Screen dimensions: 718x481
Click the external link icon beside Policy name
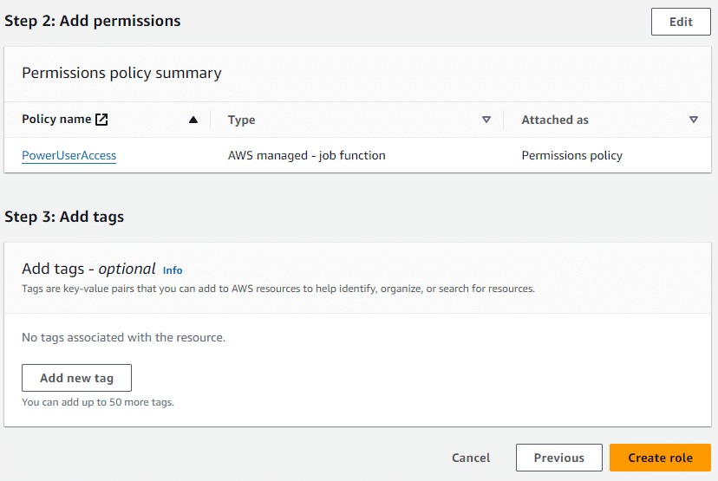(x=101, y=120)
